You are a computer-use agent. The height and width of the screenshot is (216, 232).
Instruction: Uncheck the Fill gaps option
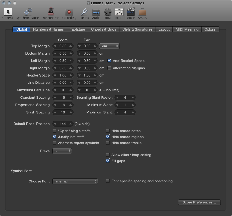point(108,161)
